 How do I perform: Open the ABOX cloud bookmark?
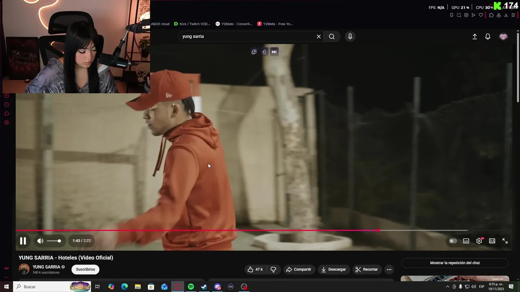tap(160, 24)
